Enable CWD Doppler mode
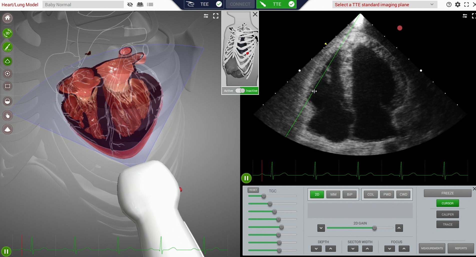 pyautogui.click(x=403, y=194)
